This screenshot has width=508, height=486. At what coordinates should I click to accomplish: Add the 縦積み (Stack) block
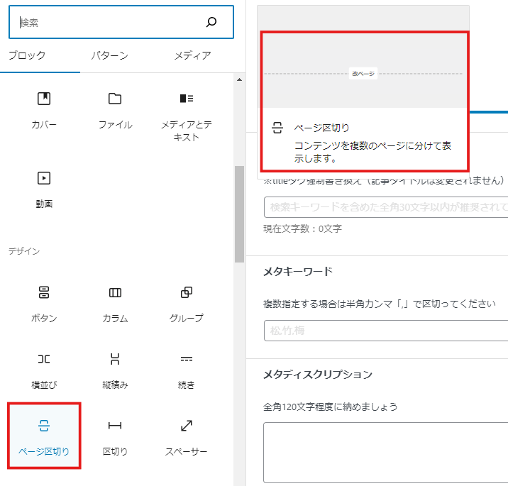pos(115,370)
